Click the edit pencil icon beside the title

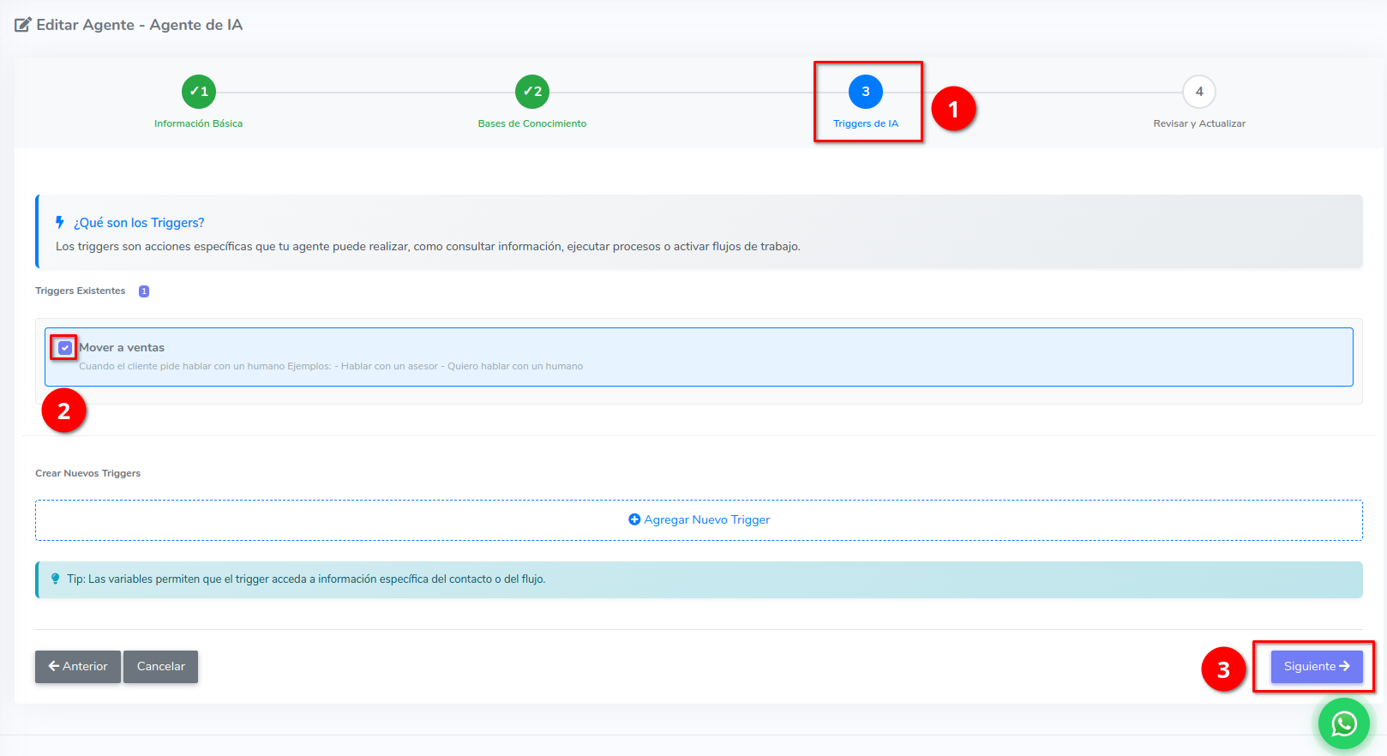pyautogui.click(x=23, y=25)
